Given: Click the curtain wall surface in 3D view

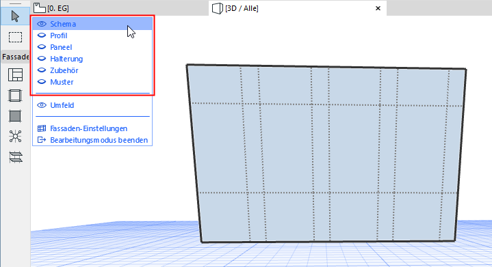Looking at the screenshot, I should pyautogui.click(x=326, y=154).
